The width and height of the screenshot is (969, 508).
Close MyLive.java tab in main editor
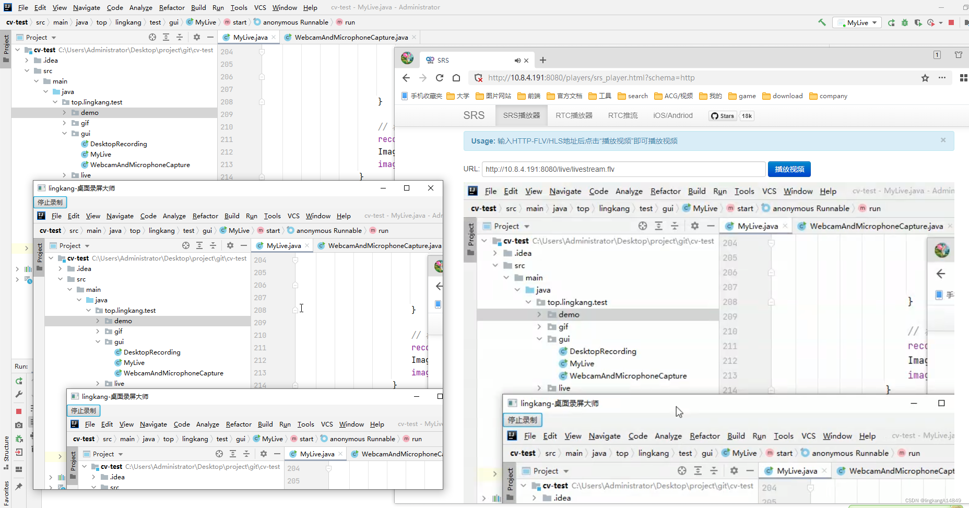tap(274, 37)
